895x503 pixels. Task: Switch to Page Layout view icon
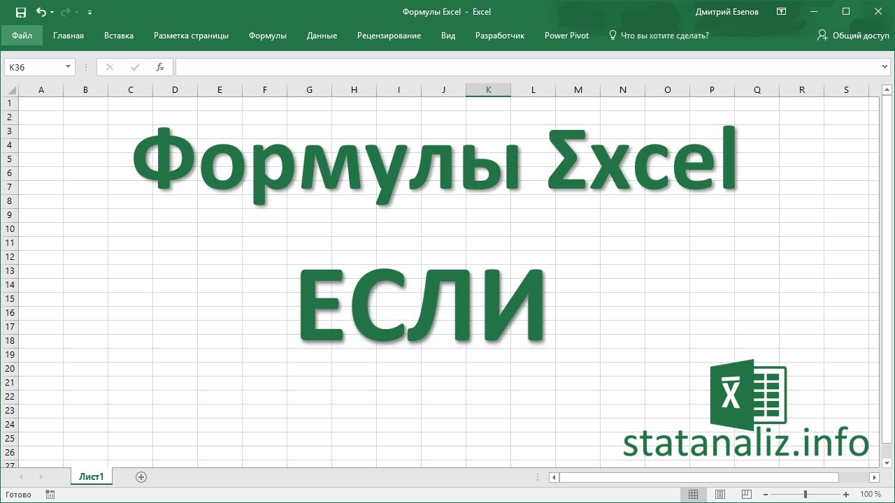click(x=720, y=494)
